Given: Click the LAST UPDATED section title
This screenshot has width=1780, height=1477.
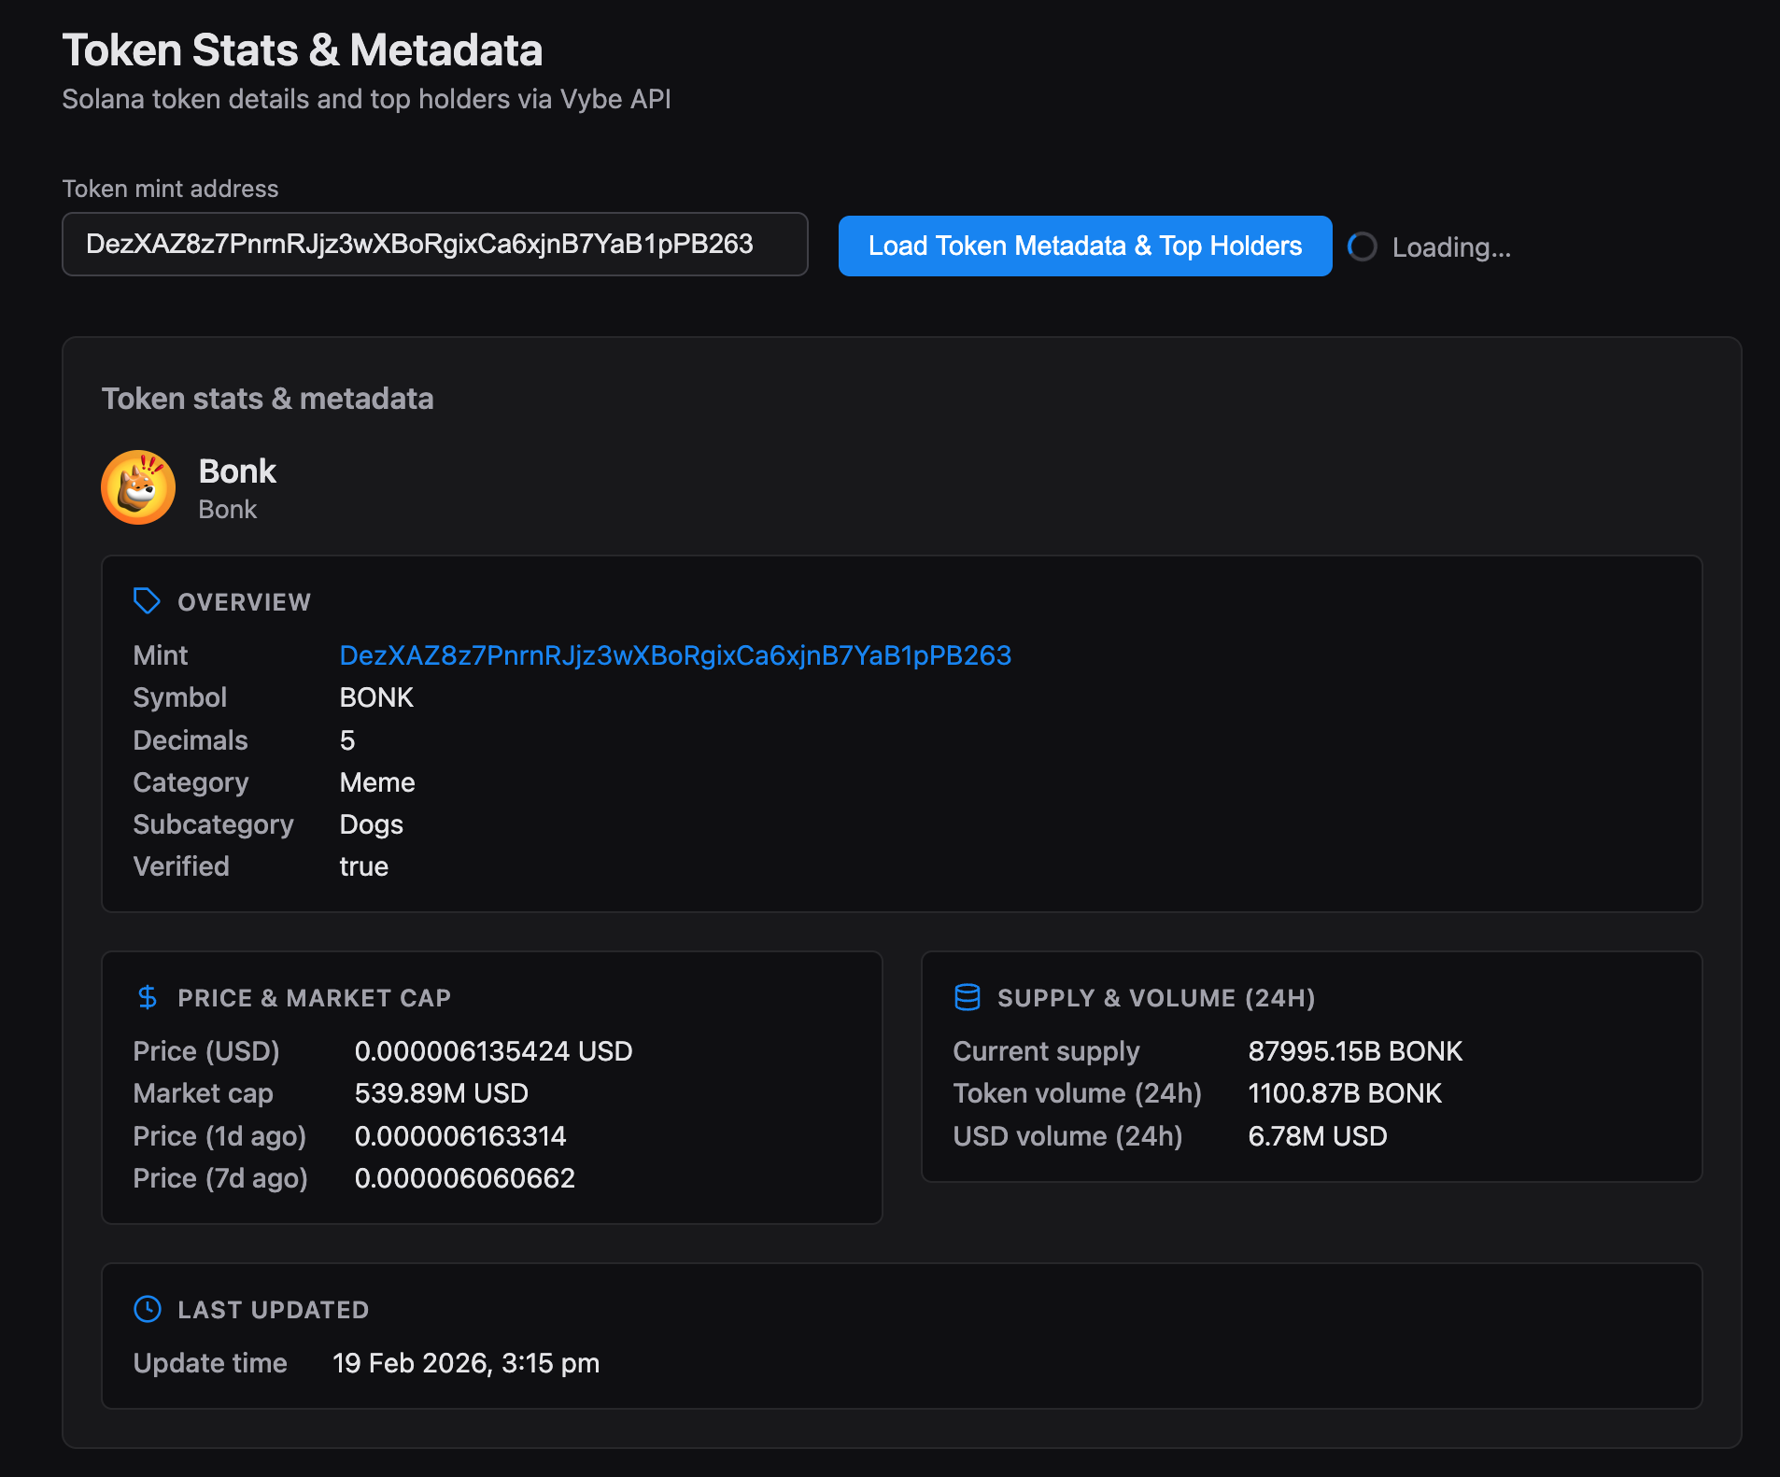Looking at the screenshot, I should tap(274, 1310).
